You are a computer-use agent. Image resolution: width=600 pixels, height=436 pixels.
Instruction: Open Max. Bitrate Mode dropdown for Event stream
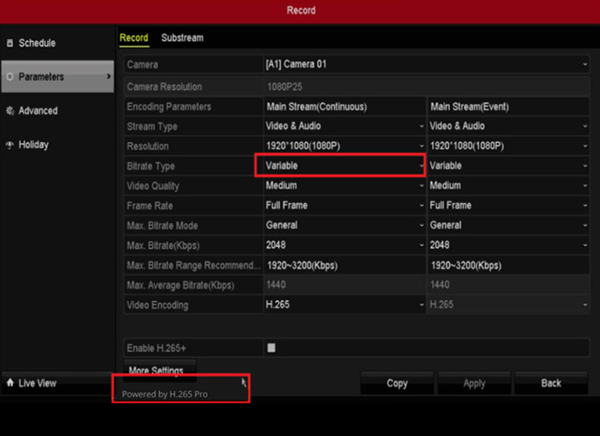507,225
